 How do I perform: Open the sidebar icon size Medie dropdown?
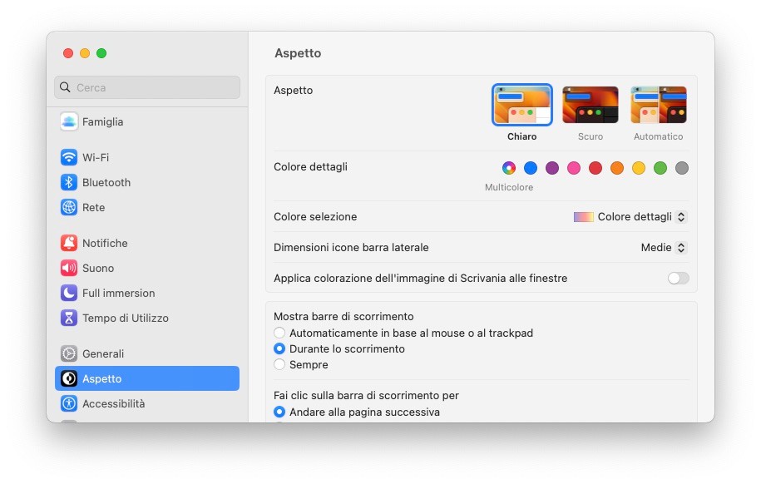tap(663, 247)
